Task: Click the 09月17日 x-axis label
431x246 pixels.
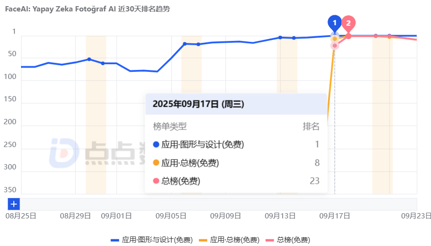Action: [335, 216]
